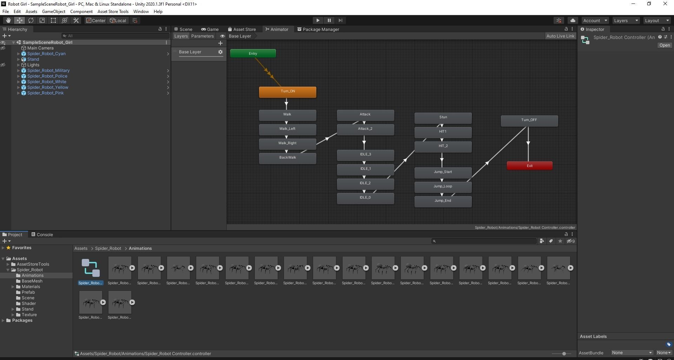Select the Entry state node
Screen dimensions: 674x360
[x=253, y=53]
